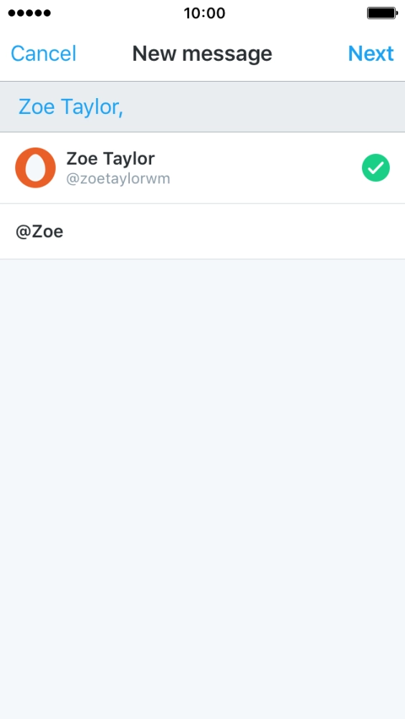The image size is (405, 719).
Task: Select the Zoe Taylor recipient tag
Action: coord(71,107)
